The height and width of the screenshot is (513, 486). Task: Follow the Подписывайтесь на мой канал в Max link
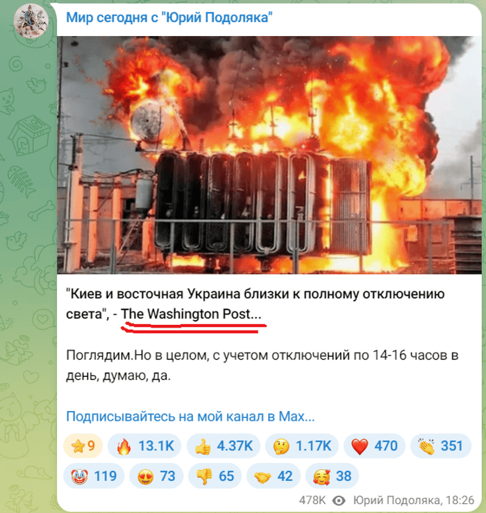[x=190, y=416]
